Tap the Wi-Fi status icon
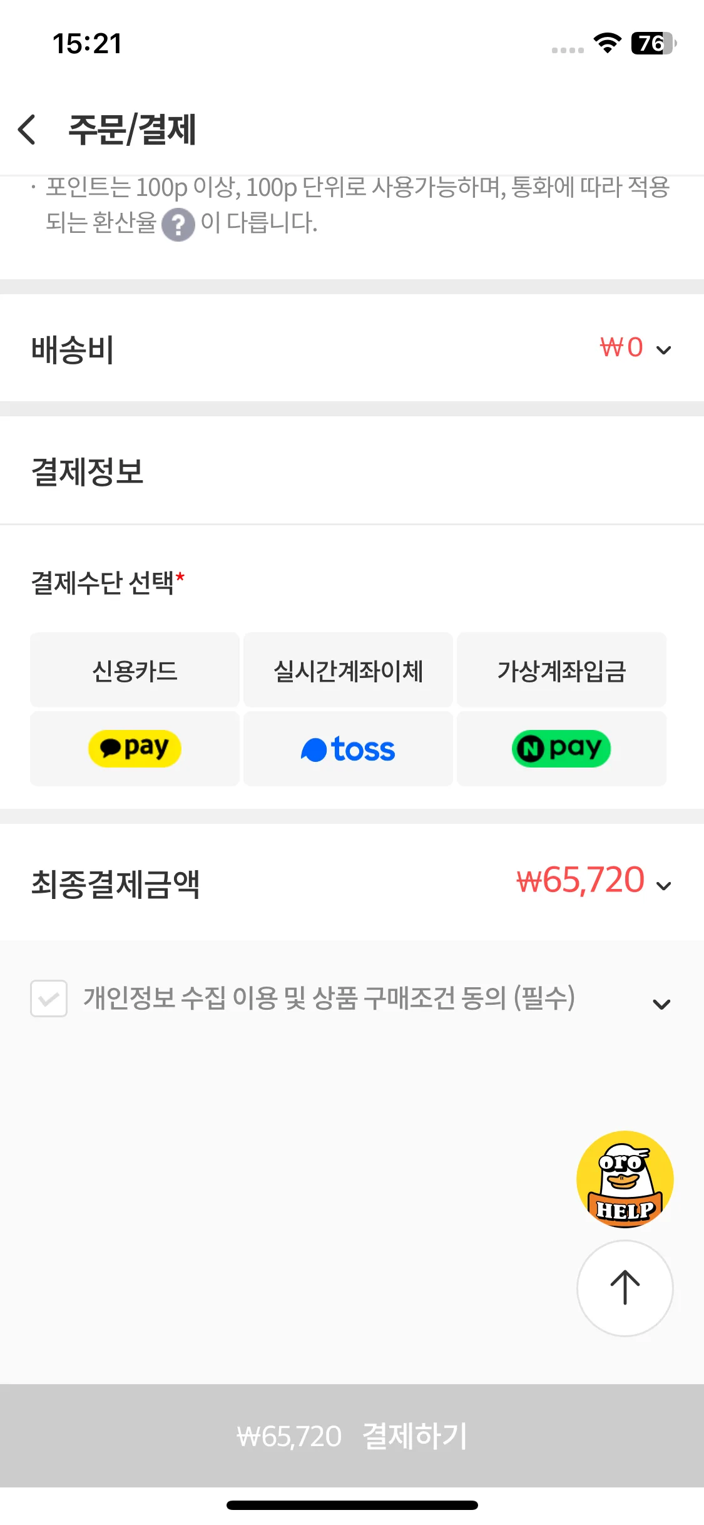 tap(607, 43)
